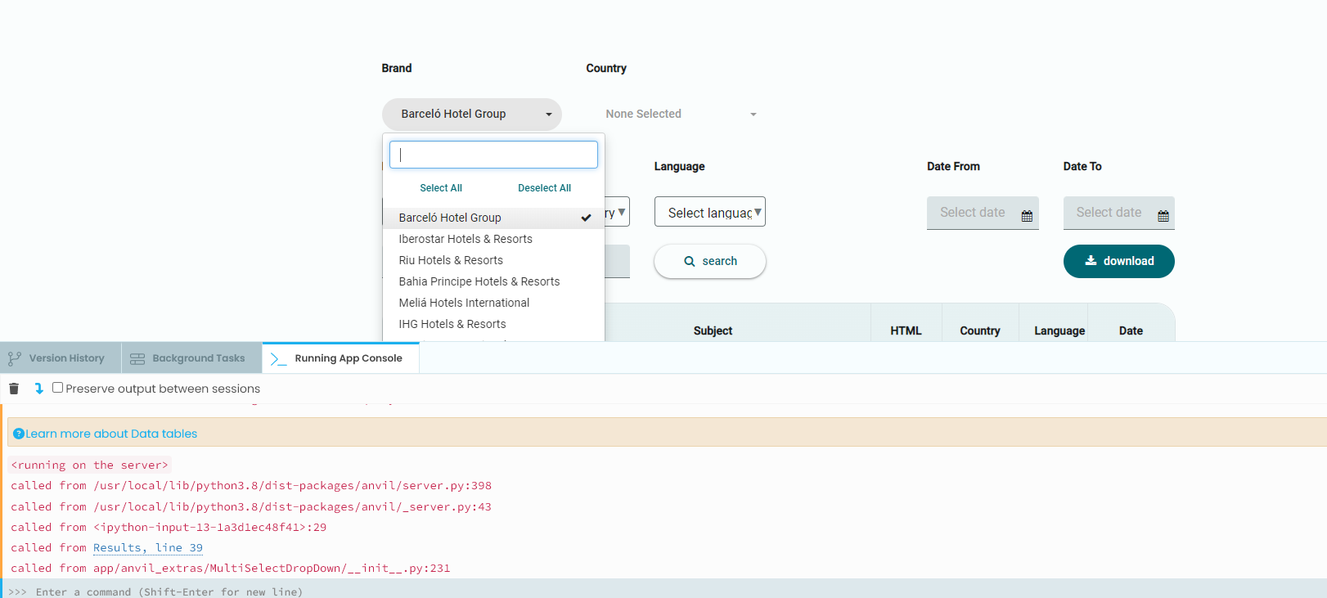
Task: Click the '<running on the server>' console text
Action: (x=90, y=465)
